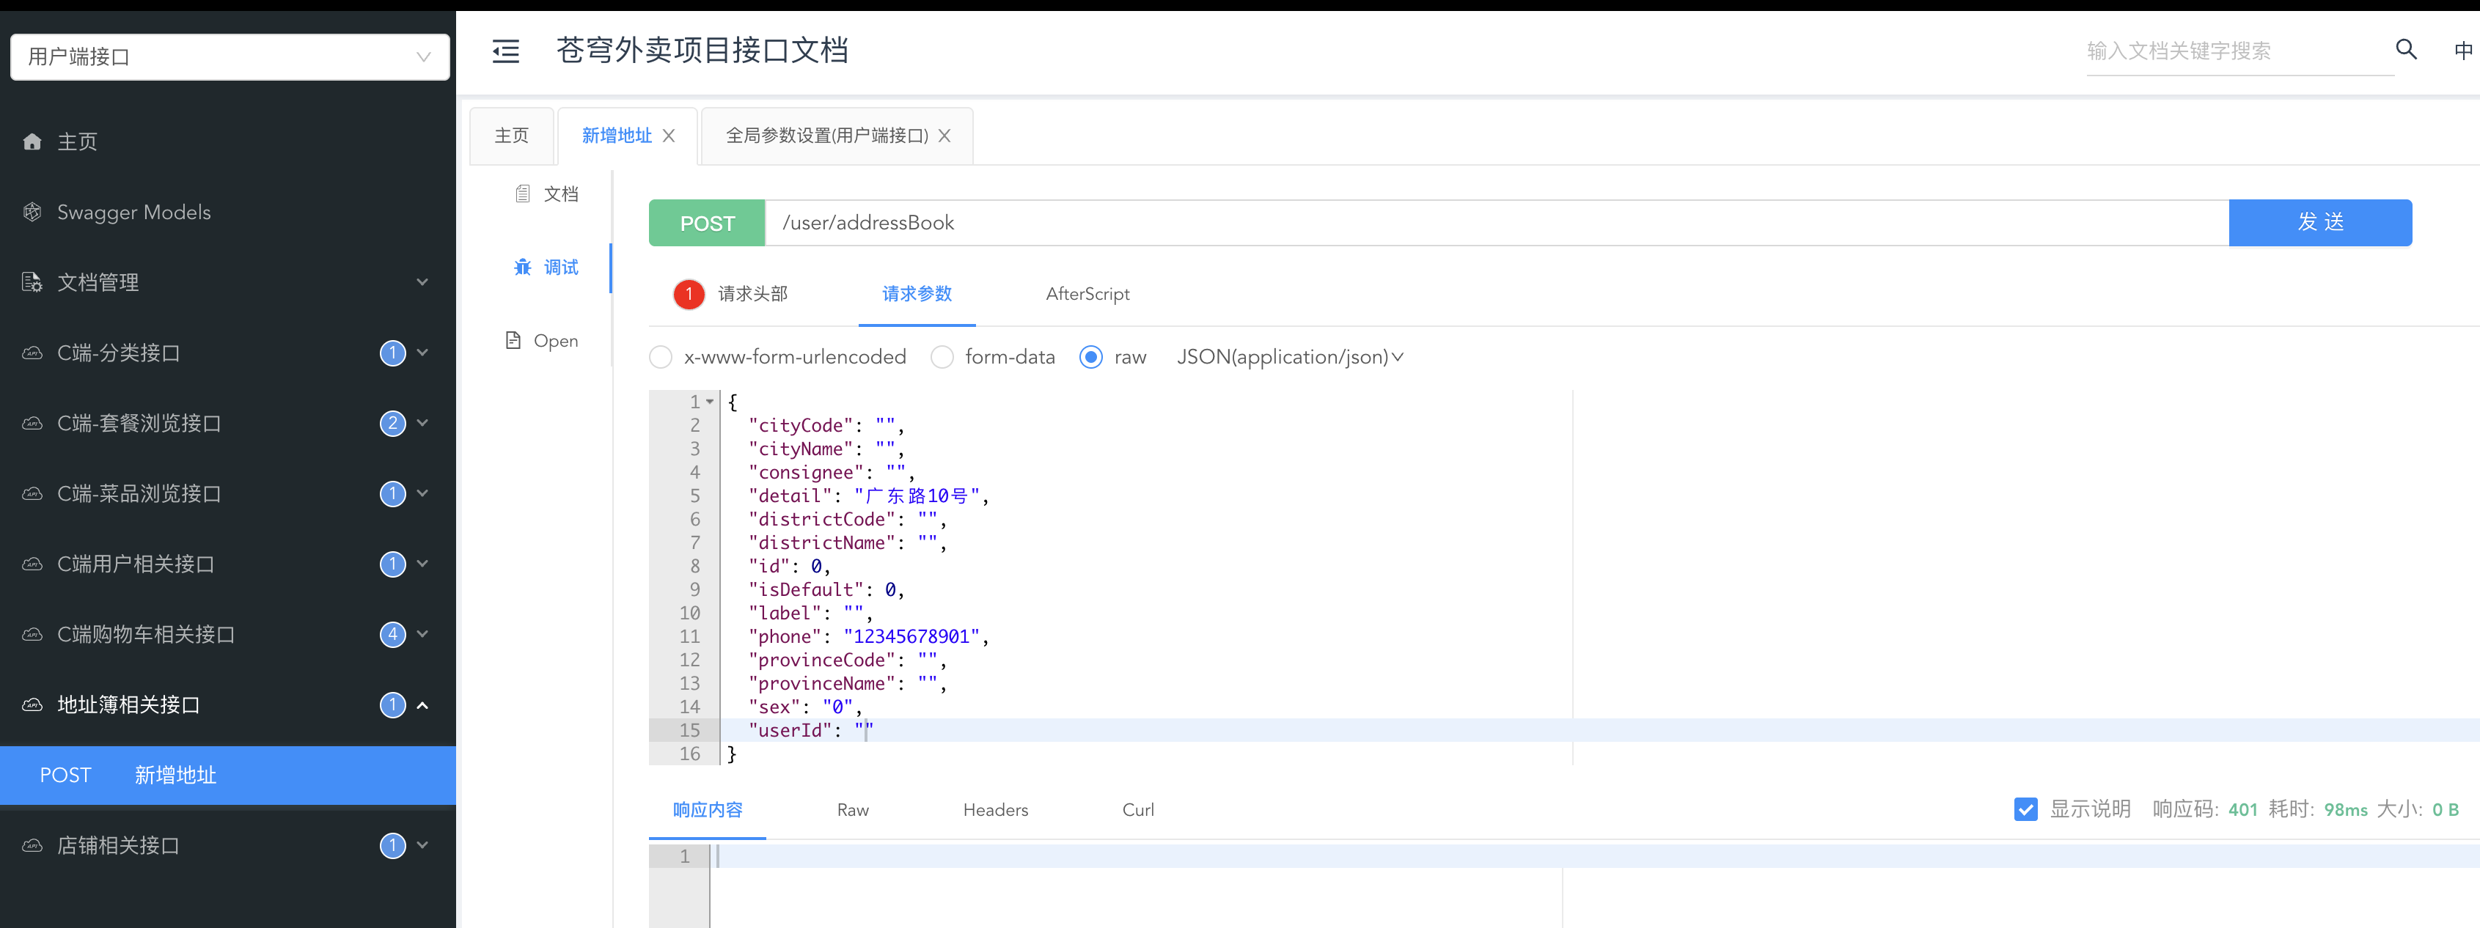2480x928 pixels.
Task: Open the Headers response tab
Action: 994,811
